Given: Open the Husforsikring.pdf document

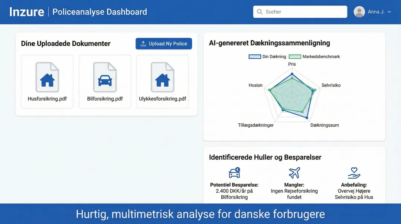Looking at the screenshot, I should (x=47, y=99).
